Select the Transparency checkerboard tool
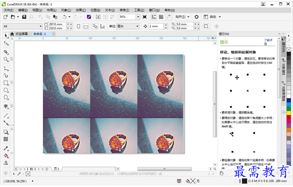This screenshot has width=293, height=187. [x=6, y=139]
